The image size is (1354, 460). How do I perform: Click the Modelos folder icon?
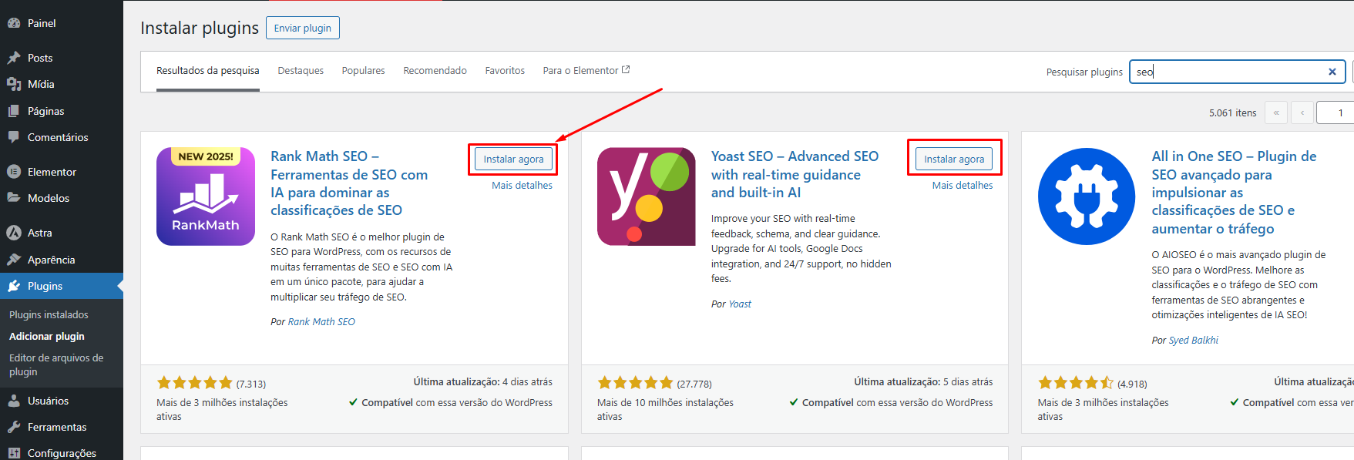pos(14,198)
